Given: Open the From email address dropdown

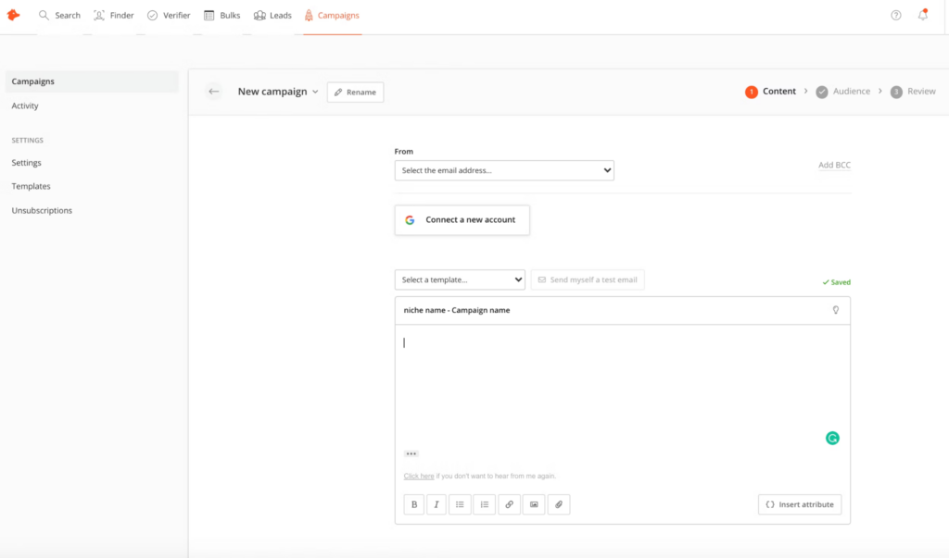Looking at the screenshot, I should [x=504, y=170].
